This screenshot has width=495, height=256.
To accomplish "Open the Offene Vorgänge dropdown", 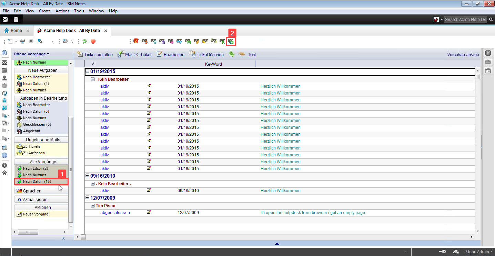I will pyautogui.click(x=31, y=54).
